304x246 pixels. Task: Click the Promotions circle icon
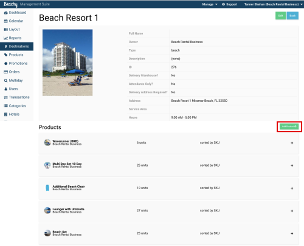click(x=5, y=64)
